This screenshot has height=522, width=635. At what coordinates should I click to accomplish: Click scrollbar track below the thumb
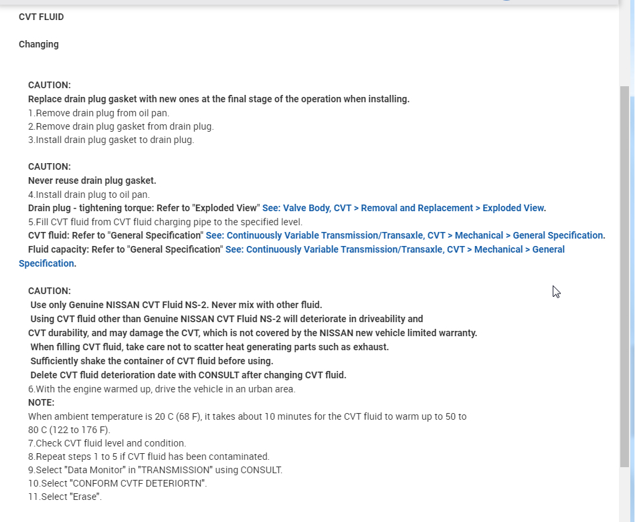click(x=625, y=495)
